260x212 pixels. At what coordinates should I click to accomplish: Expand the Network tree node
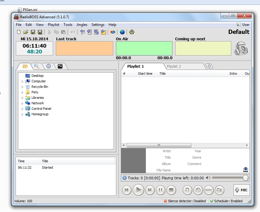click(22, 103)
